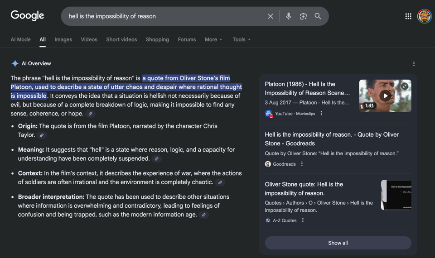
Task: Clear the search box with X icon
Action: click(x=271, y=16)
